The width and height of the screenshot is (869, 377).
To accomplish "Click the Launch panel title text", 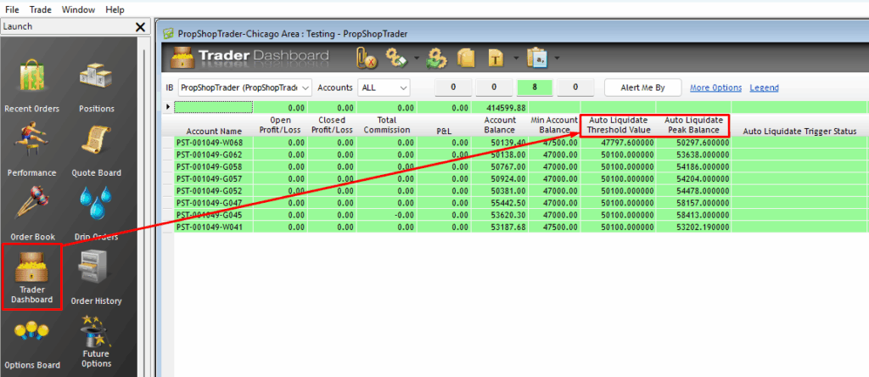I will (18, 26).
